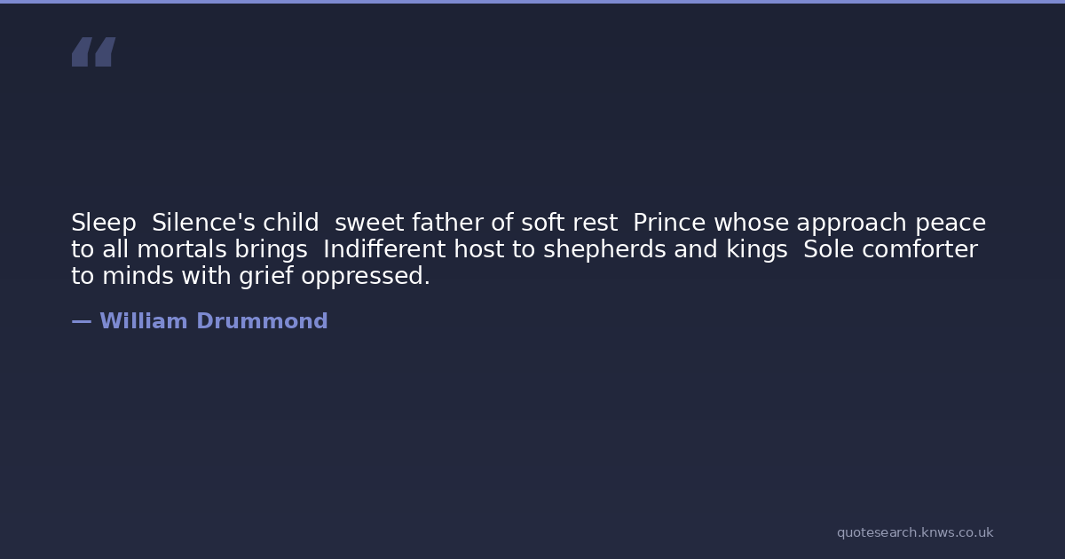The image size is (1065, 559).
Task: Click the large quotation mark icon
Action: point(93,52)
